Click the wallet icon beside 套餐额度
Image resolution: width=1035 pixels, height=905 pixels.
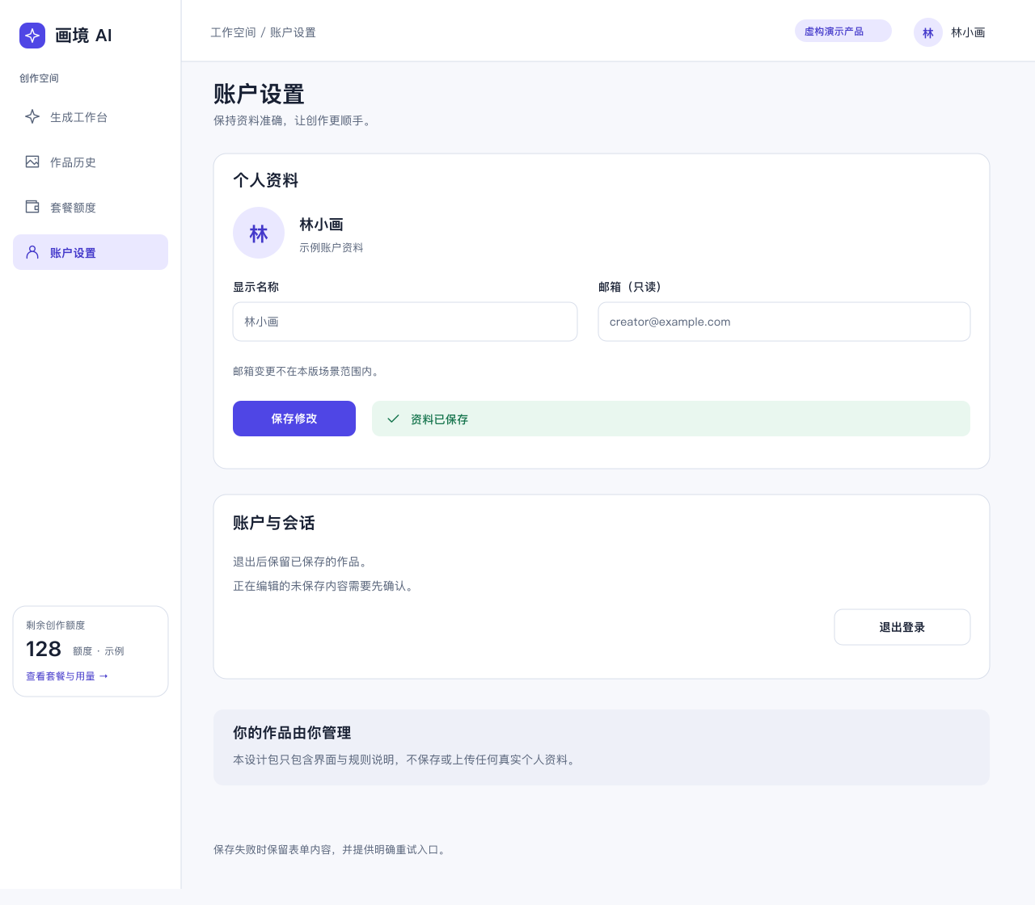coord(32,207)
